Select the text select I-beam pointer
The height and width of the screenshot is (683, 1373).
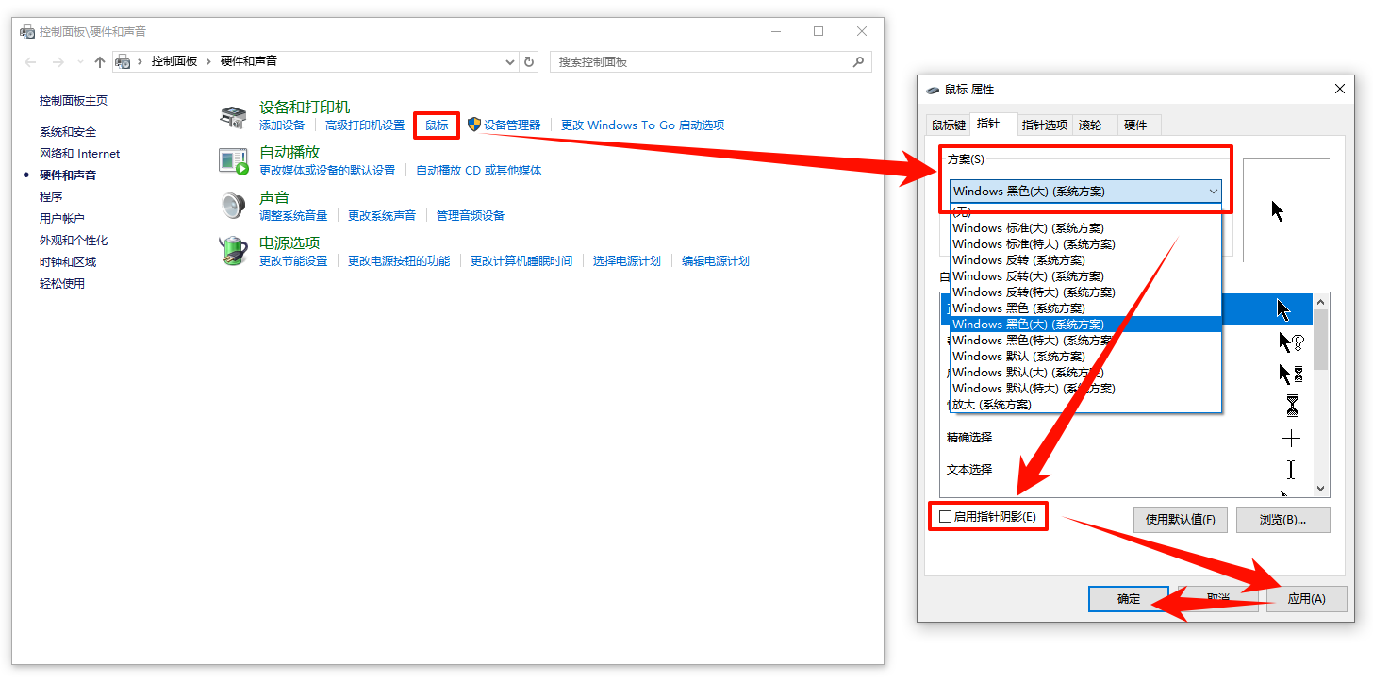point(1291,469)
